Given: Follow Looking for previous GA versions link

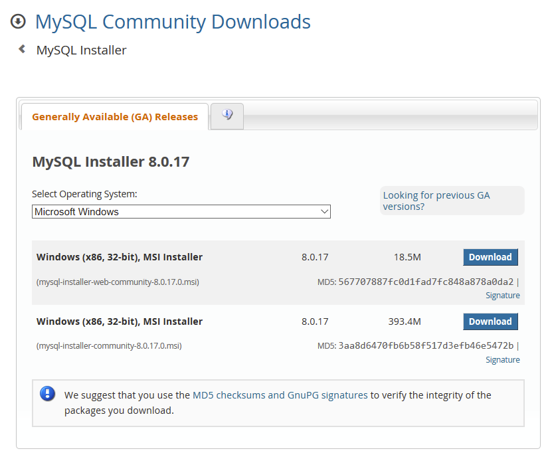Looking at the screenshot, I should click(x=436, y=201).
